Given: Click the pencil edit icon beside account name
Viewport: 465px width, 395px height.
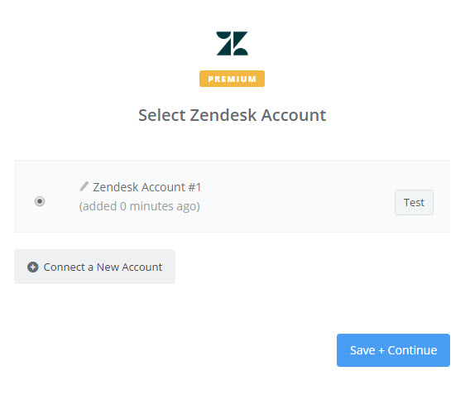Looking at the screenshot, I should (84, 186).
